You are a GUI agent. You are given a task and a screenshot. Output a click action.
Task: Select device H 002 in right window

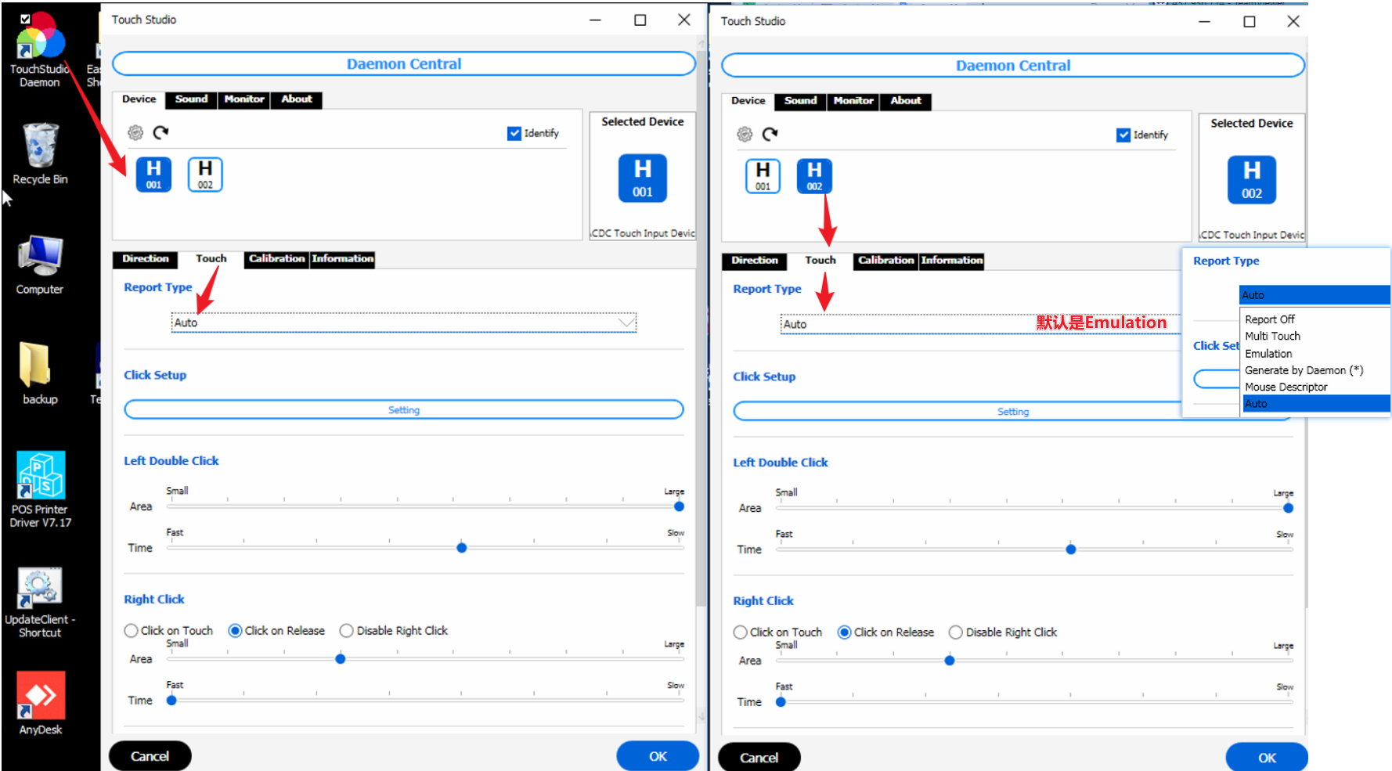click(814, 175)
